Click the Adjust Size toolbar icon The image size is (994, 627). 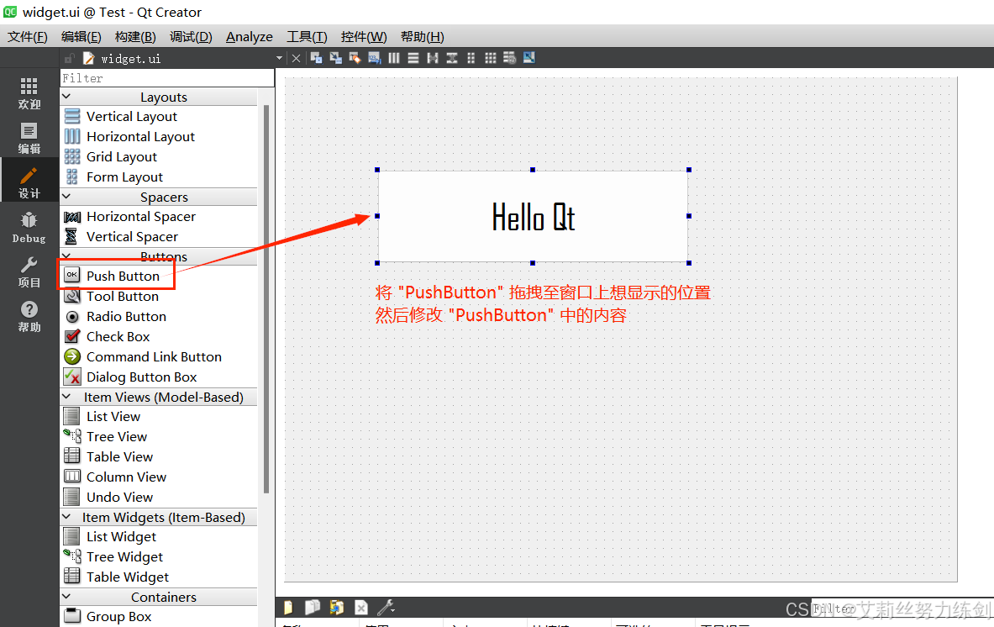tap(529, 58)
